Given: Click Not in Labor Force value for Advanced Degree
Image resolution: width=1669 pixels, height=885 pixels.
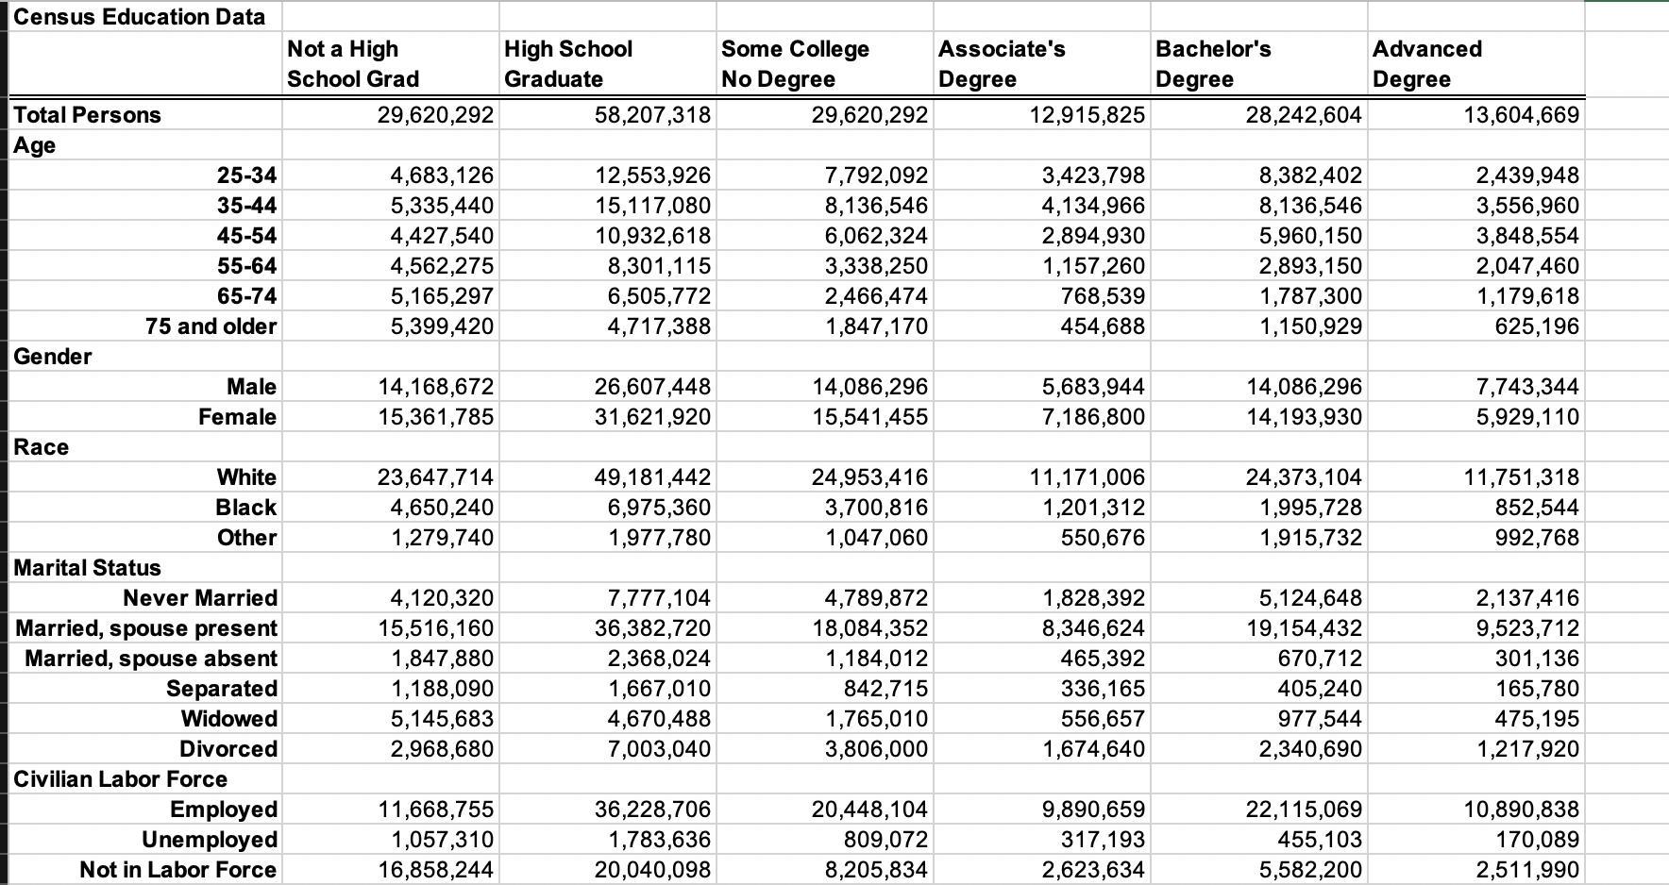Looking at the screenshot, I should [x=1528, y=870].
